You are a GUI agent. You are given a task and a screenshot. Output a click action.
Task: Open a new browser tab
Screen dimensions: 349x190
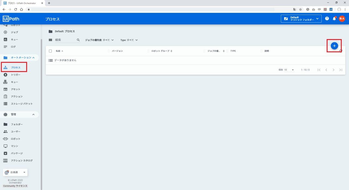[x=49, y=3]
